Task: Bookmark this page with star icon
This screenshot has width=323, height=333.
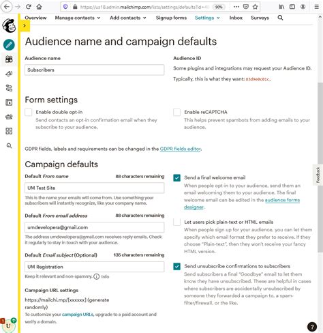Action: click(x=255, y=7)
